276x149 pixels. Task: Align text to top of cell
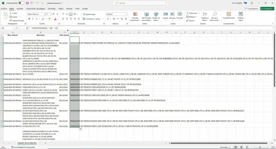[63, 14]
